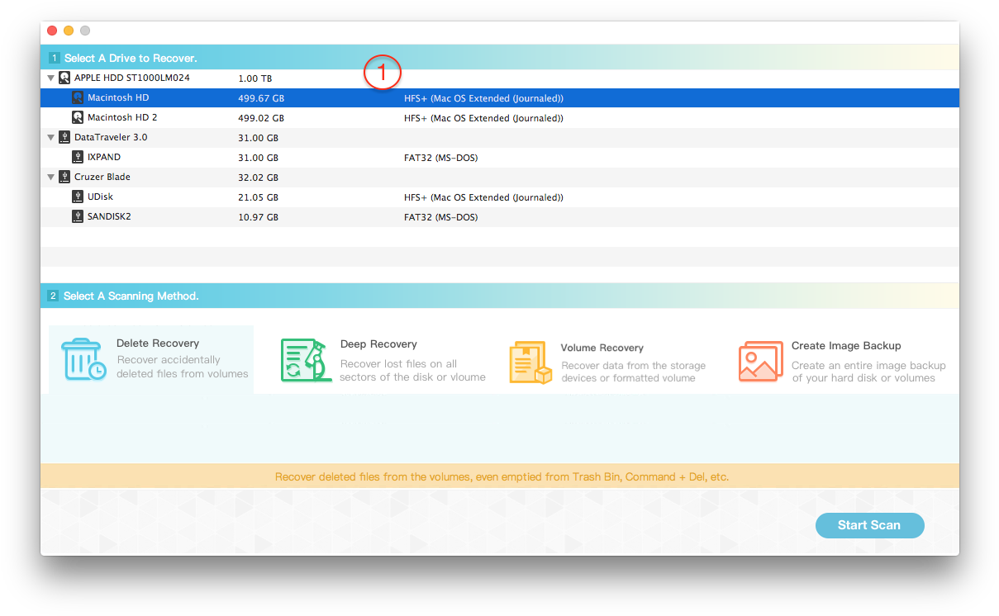Screen dimensions: 999x616
Task: Click the Create Image Backup picture icon
Action: click(760, 362)
